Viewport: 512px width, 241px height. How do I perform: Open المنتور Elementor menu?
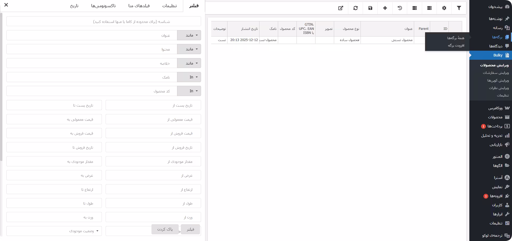click(491, 156)
